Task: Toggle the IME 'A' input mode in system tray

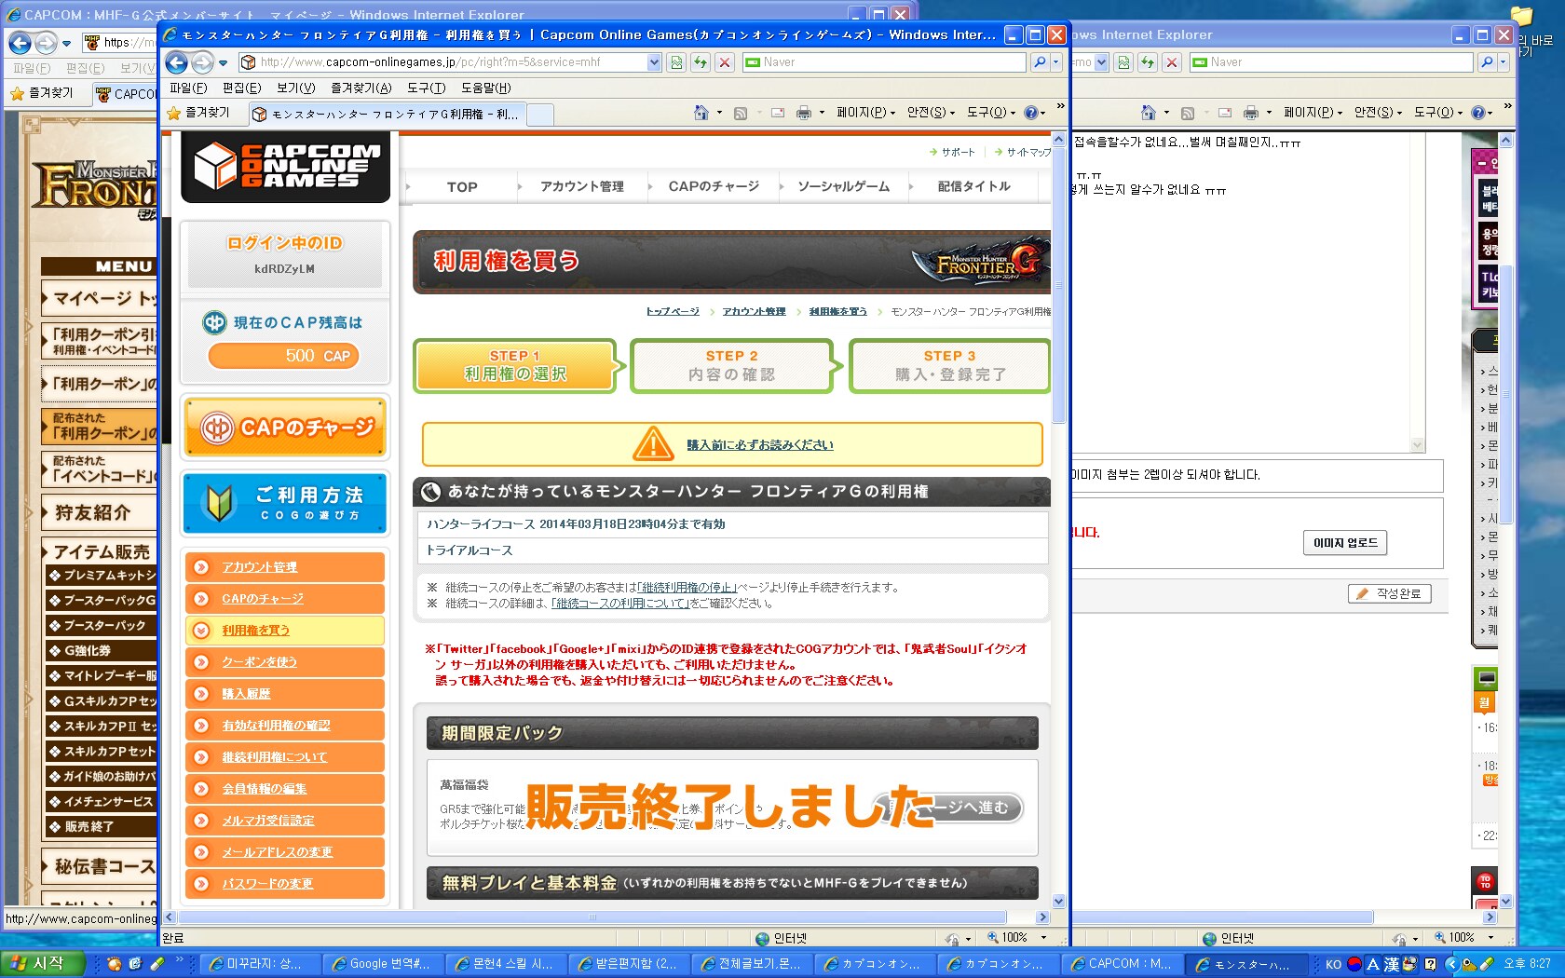Action: point(1372,964)
